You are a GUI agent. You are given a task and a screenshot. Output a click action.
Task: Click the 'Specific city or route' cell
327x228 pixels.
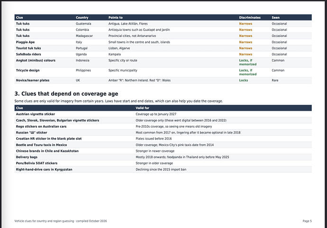[x=123, y=61]
